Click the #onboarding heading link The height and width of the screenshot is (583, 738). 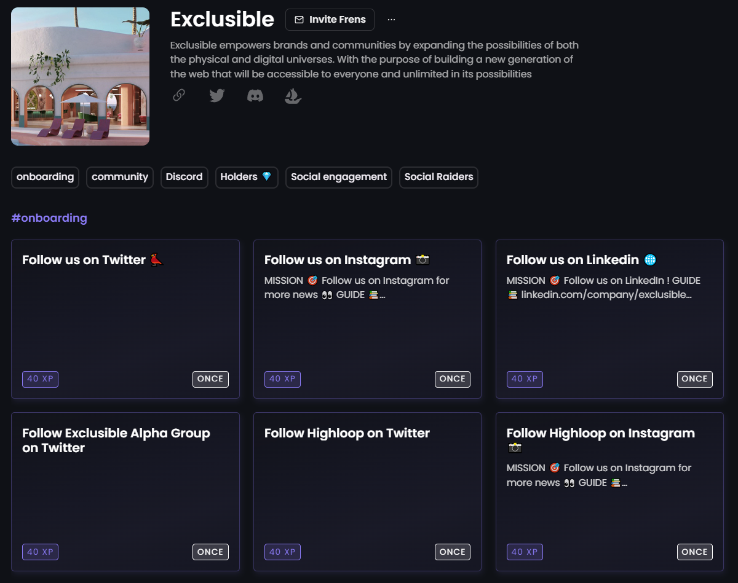click(x=49, y=218)
